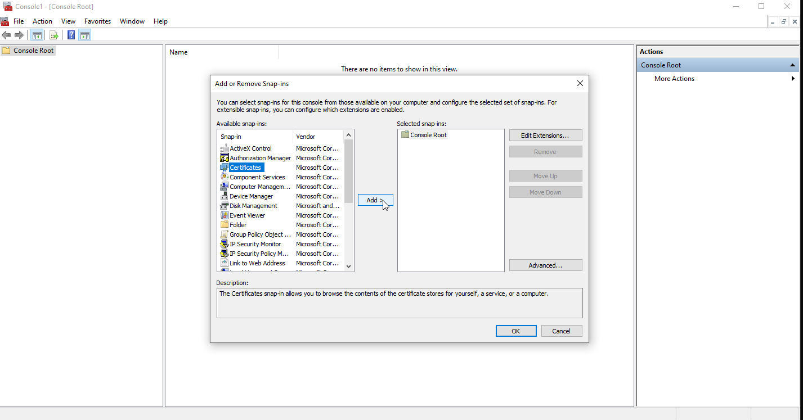This screenshot has height=420, width=803.
Task: Collapse the Console Root actions section
Action: coord(793,65)
